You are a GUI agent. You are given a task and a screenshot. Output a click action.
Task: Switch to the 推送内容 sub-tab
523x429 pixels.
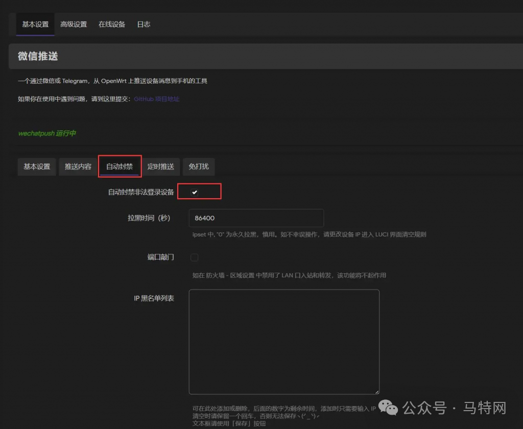(x=78, y=166)
